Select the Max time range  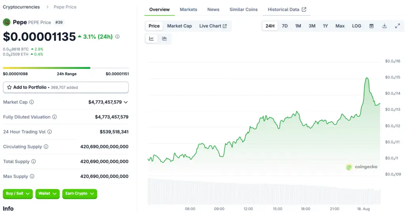click(x=340, y=26)
